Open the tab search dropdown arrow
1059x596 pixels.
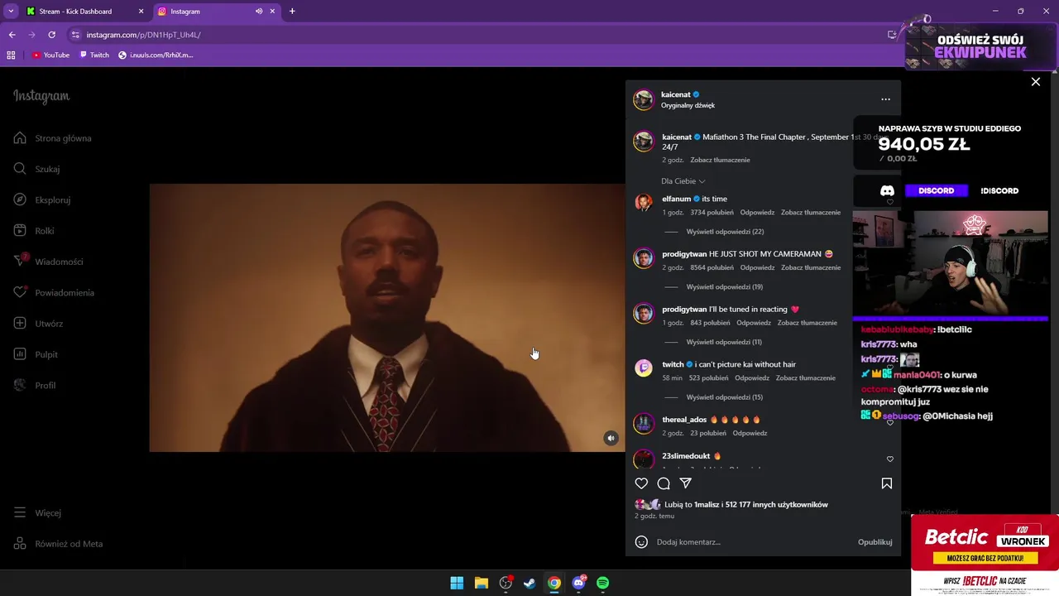[x=11, y=11]
